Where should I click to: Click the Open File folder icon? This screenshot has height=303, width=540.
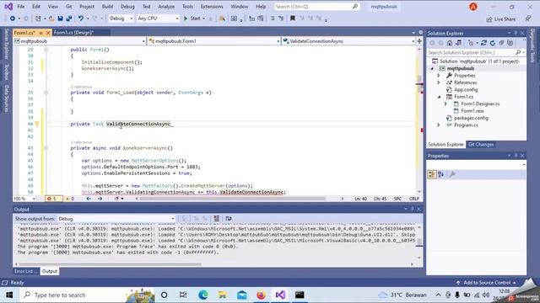coord(51,19)
